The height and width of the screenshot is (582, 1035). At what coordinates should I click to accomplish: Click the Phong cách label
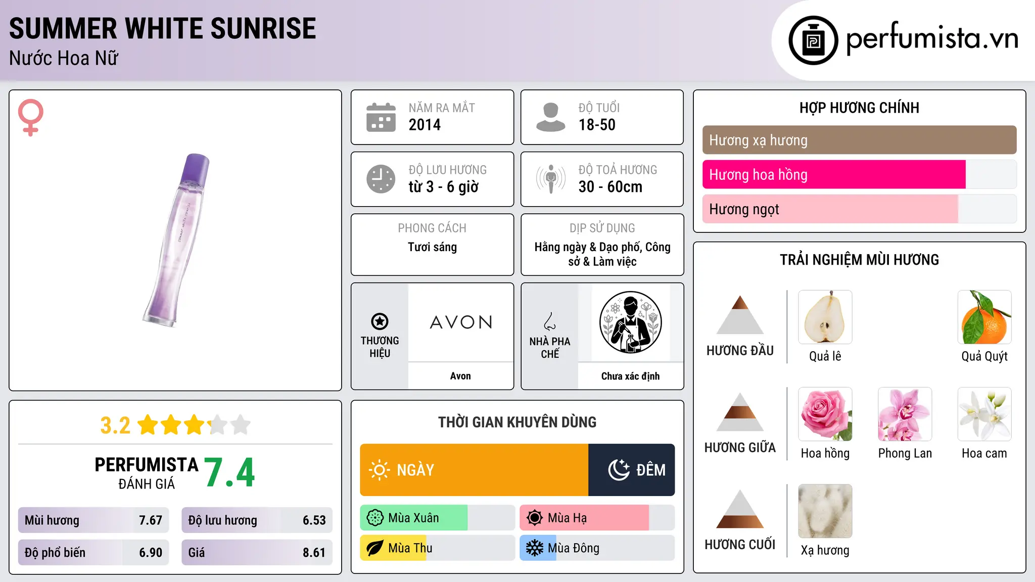[432, 228]
